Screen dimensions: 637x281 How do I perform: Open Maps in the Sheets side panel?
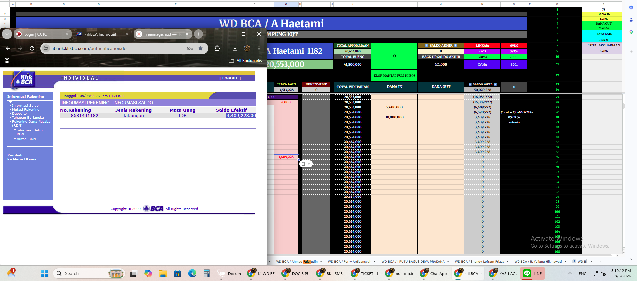coord(631,32)
